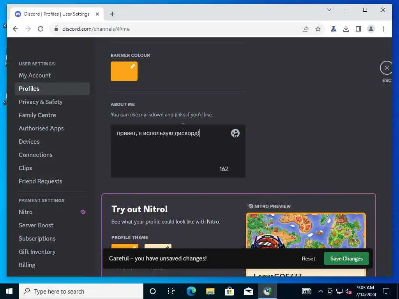Go to Connections settings
Screen dimensions: 399x299
(x=52, y=155)
